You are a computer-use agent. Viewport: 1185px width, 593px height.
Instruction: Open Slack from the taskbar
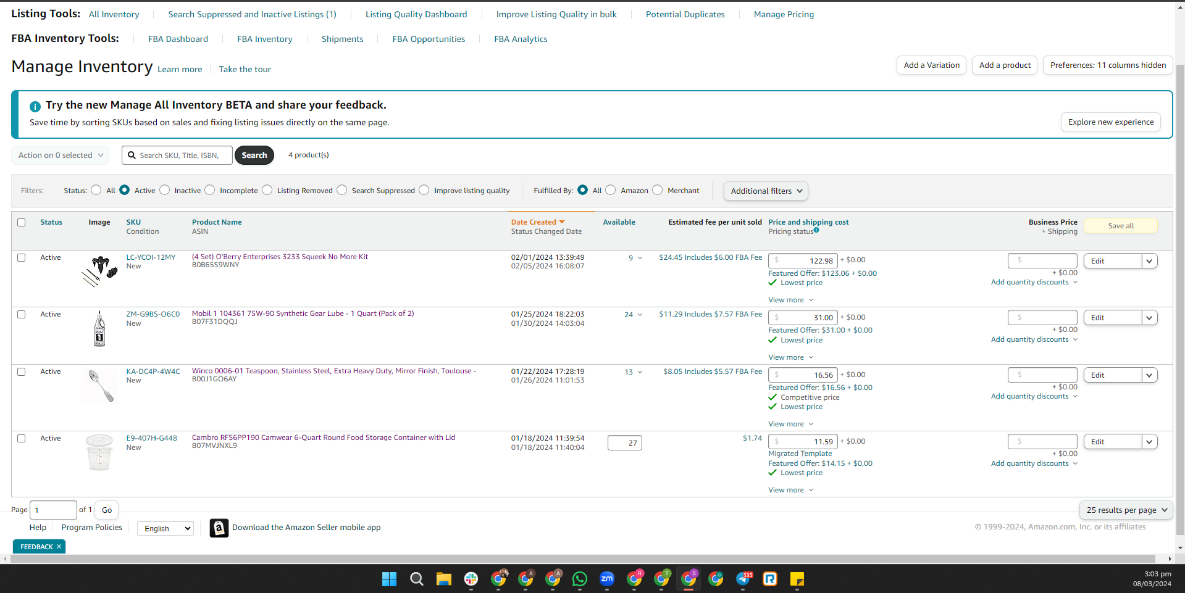471,579
